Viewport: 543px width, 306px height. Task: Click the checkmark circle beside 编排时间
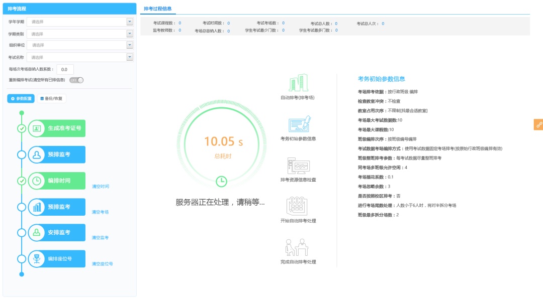[22, 181]
